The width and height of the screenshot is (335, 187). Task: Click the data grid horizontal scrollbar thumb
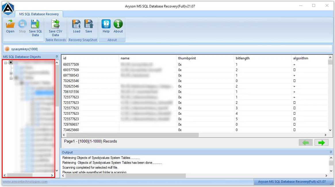133,135
